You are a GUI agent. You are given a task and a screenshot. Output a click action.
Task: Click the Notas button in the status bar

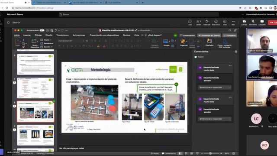155,153
